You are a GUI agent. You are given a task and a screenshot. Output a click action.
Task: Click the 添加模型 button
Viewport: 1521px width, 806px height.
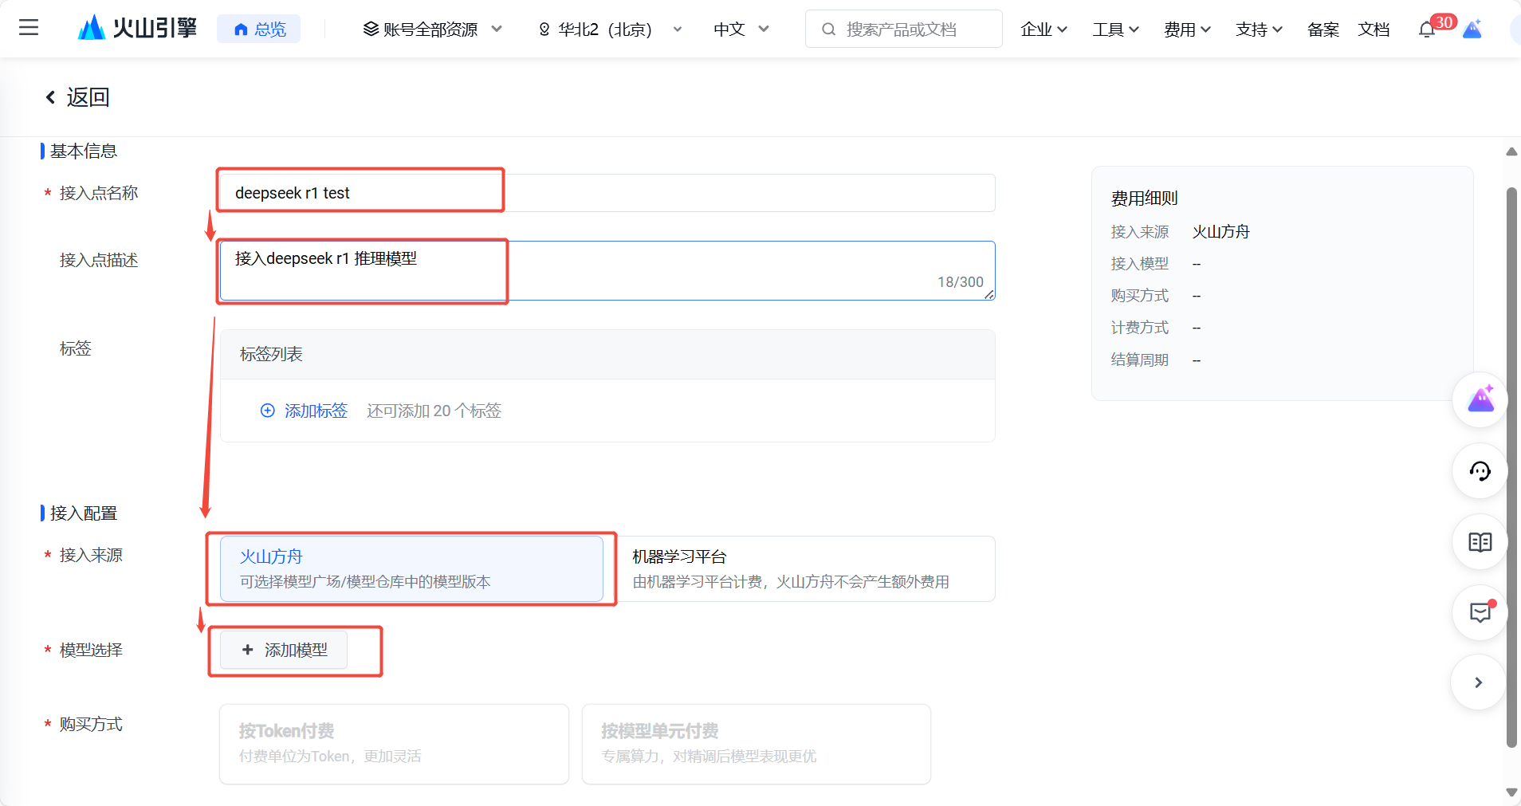tap(284, 651)
